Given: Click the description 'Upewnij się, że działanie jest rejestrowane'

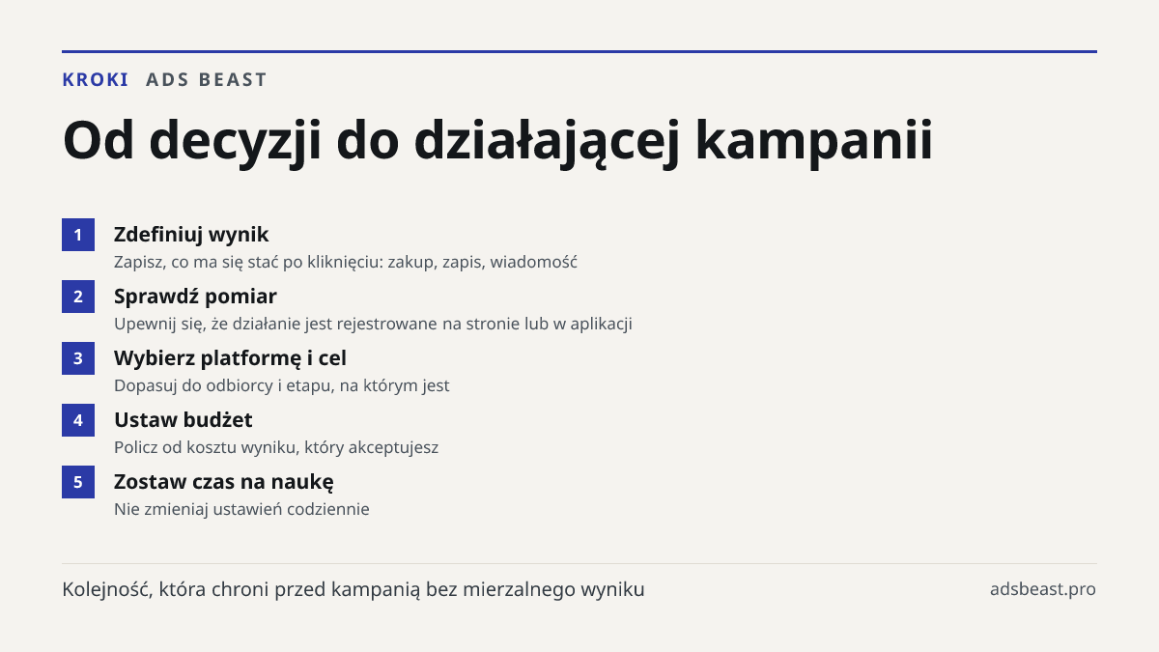Looking at the screenshot, I should point(373,324).
